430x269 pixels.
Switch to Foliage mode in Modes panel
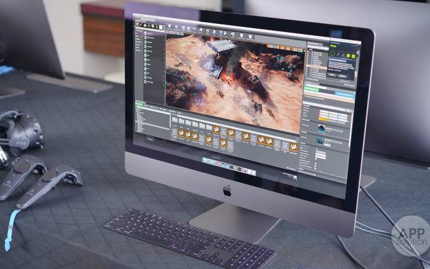149,26
